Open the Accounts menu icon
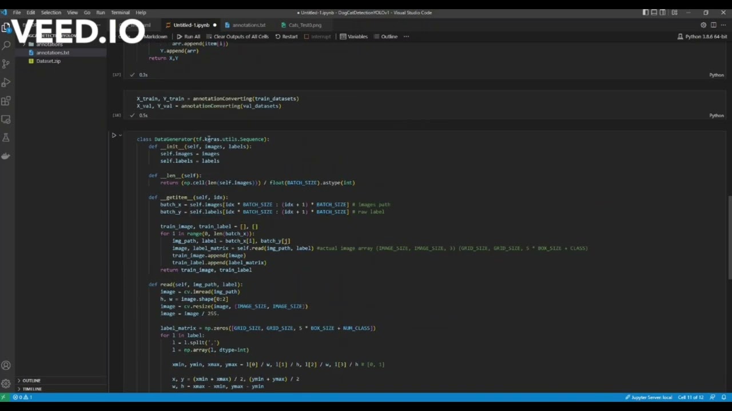This screenshot has width=732, height=411. tap(6, 365)
